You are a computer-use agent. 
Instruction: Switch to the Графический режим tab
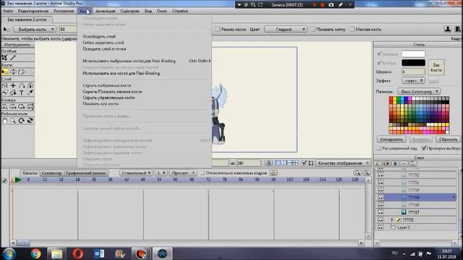[85, 173]
